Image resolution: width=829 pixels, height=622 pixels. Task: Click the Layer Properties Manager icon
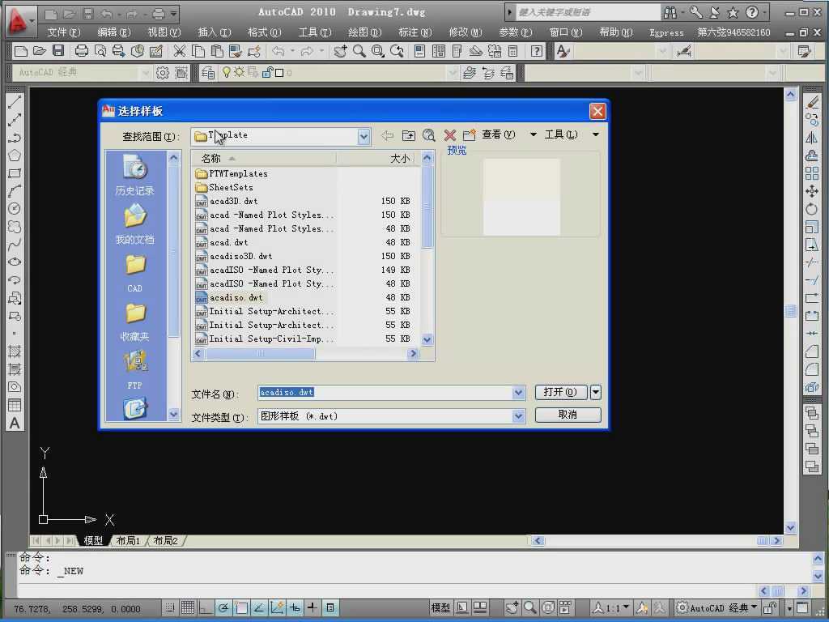tap(208, 72)
